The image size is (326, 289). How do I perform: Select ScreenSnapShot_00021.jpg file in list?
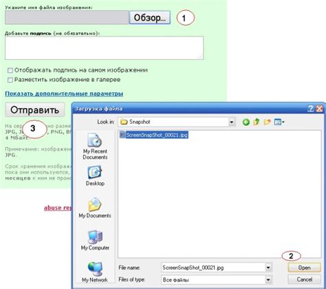click(154, 135)
